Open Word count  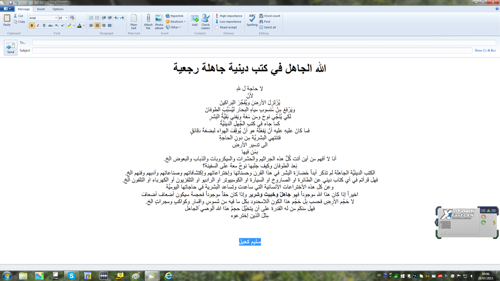click(270, 16)
